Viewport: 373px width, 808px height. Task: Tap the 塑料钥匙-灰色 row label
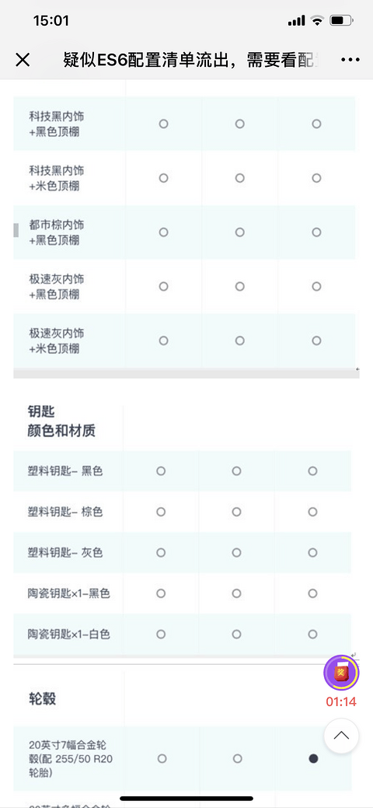point(65,553)
